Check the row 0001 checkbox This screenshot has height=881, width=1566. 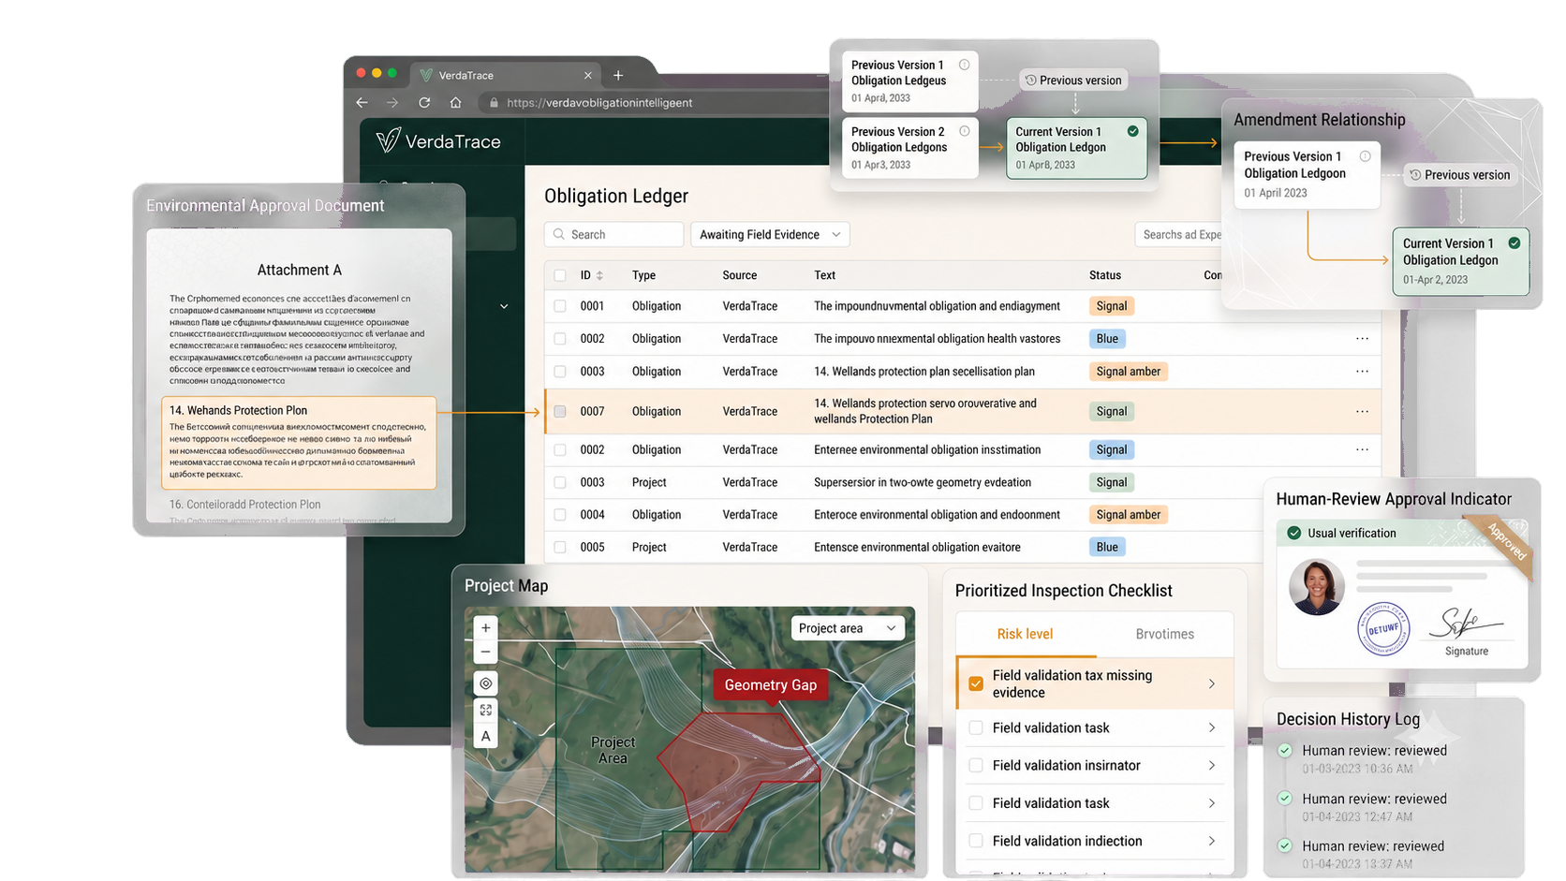pos(560,306)
